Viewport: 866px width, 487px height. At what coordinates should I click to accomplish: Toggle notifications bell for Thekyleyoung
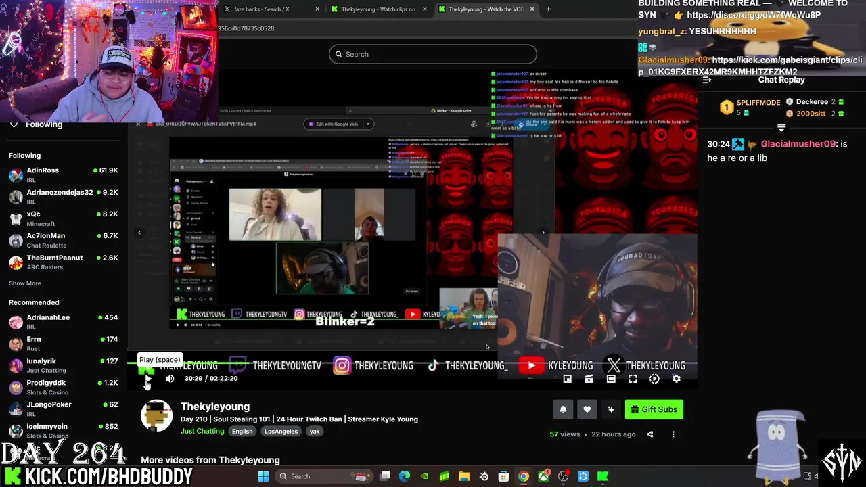point(563,409)
